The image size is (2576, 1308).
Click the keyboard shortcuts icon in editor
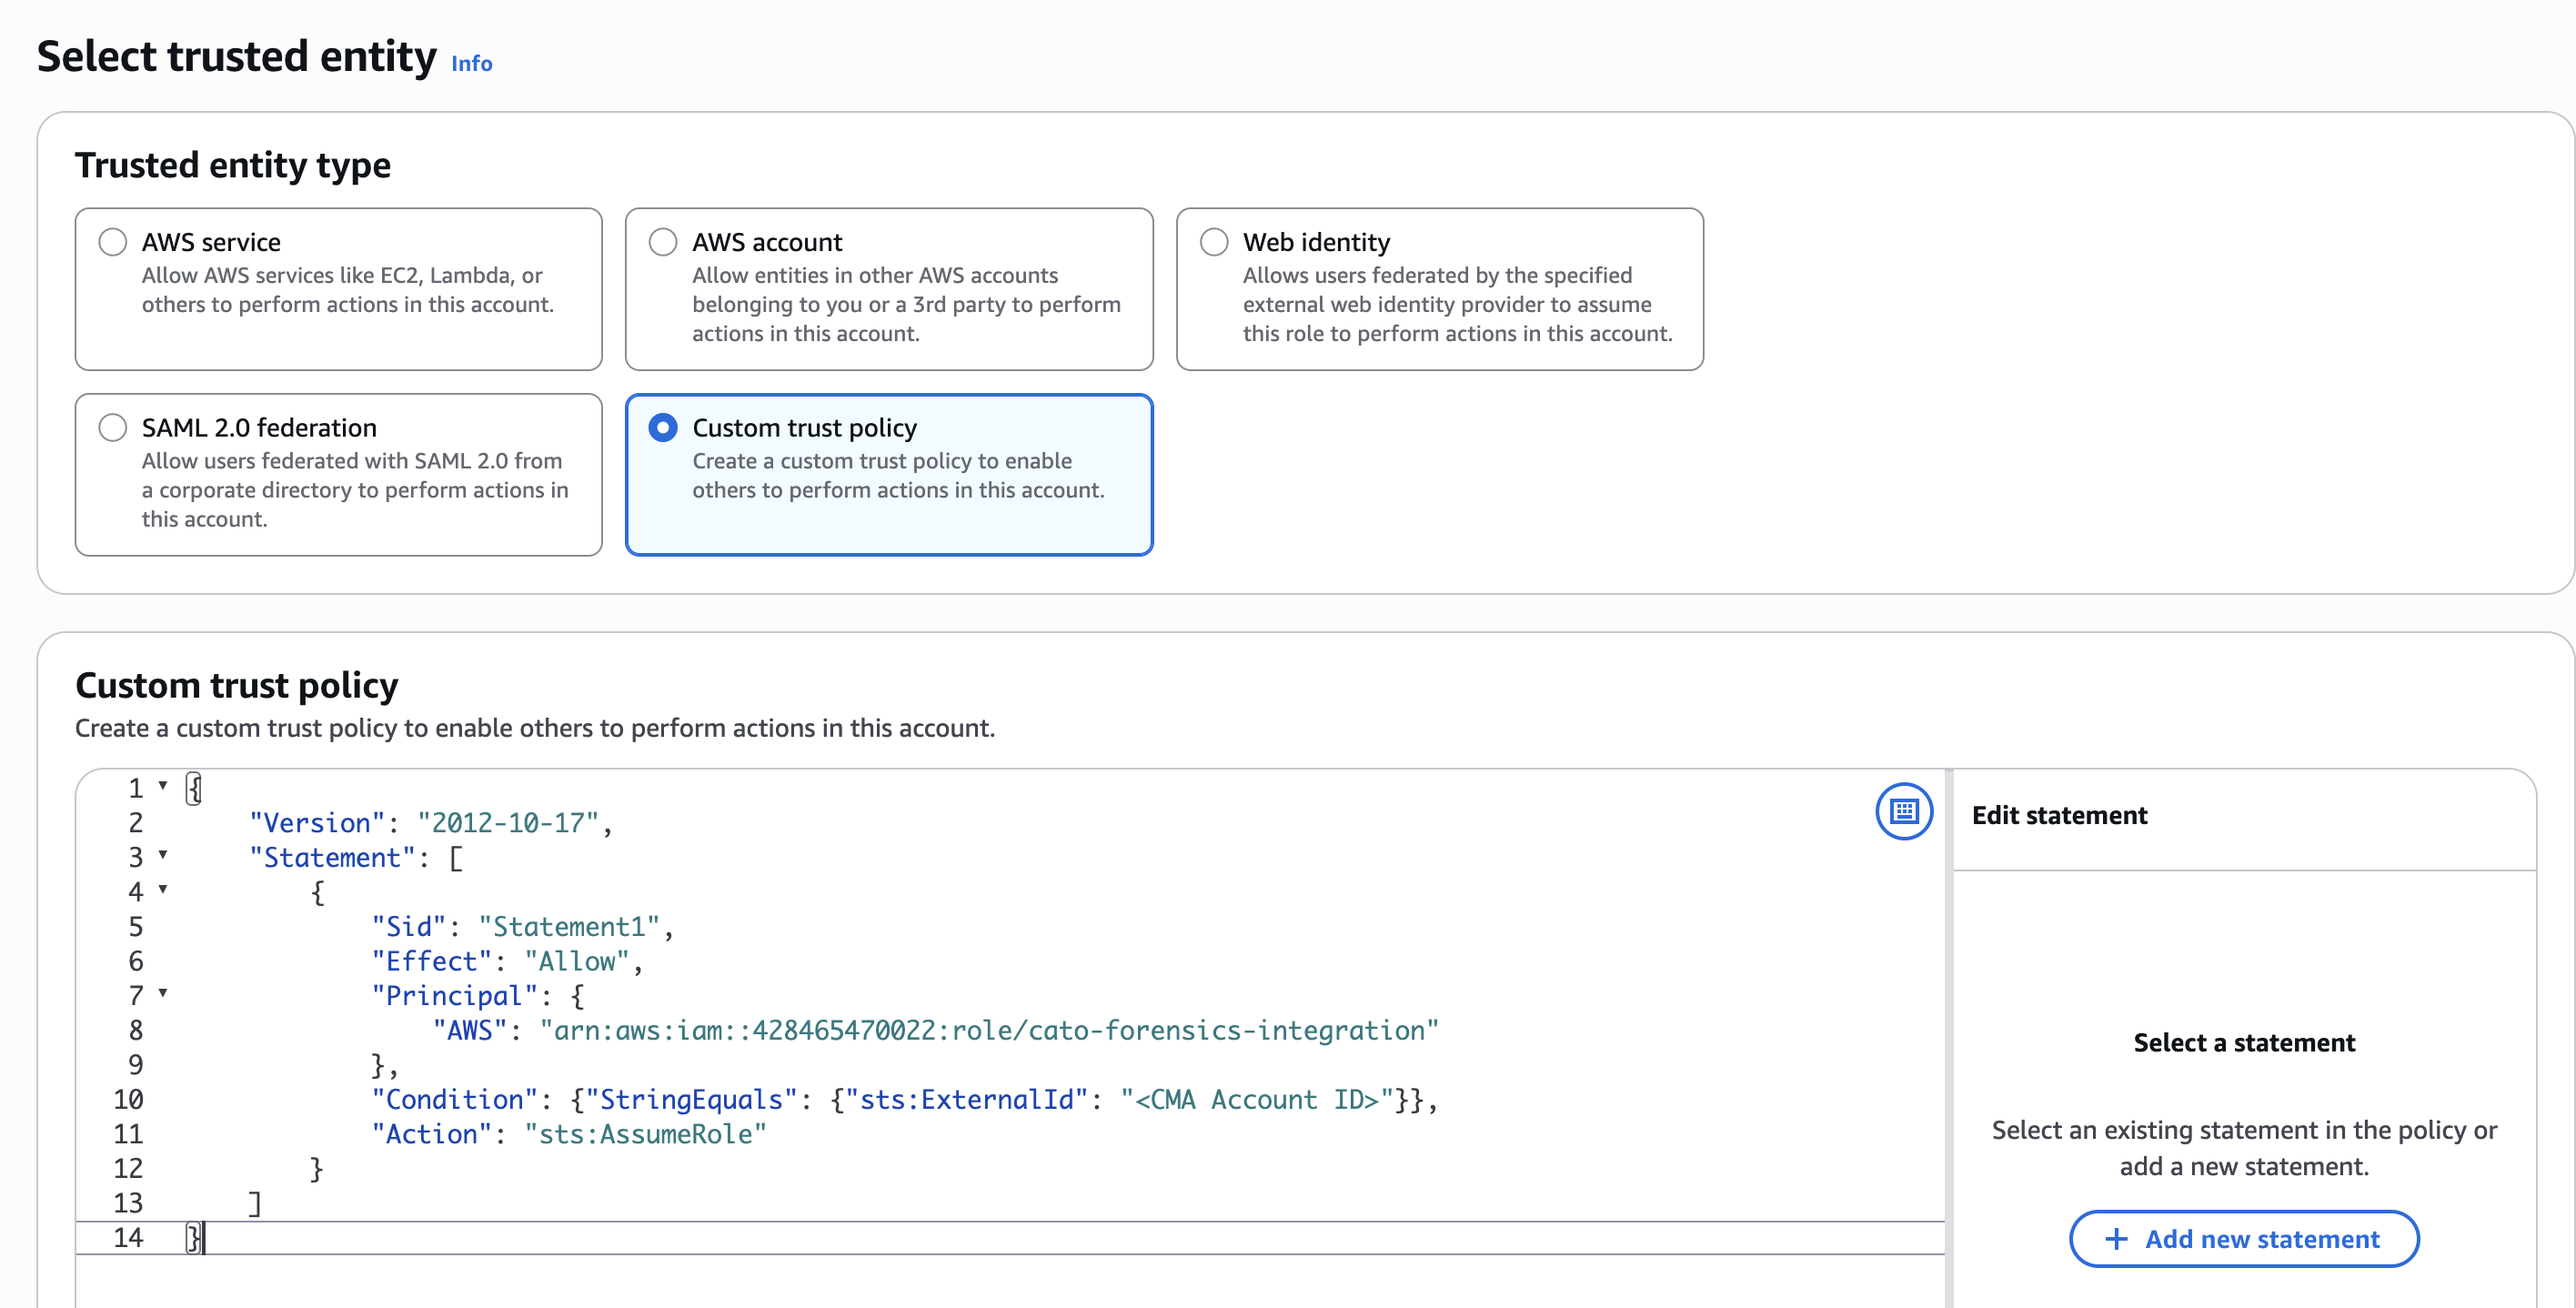pos(1904,811)
